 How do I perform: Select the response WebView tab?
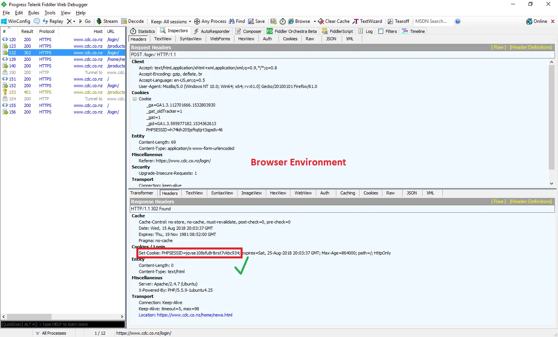click(303, 193)
